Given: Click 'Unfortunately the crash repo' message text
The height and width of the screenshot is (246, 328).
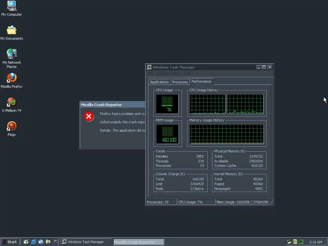Looking at the screenshot, I should click(122, 122).
